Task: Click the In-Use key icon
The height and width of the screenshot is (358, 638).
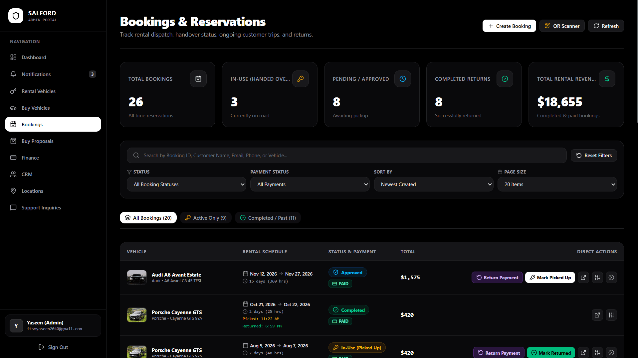Action: (301, 79)
